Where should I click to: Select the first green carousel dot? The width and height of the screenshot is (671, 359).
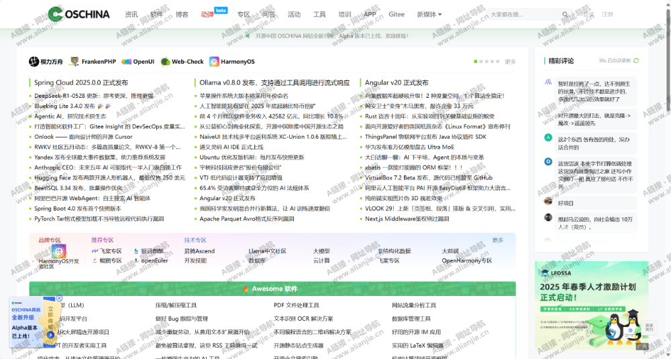(x=476, y=62)
